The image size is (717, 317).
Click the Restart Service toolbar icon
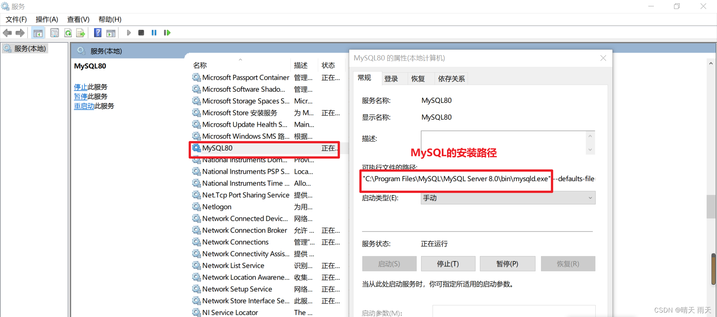click(167, 33)
